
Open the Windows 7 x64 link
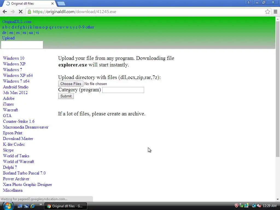(x=16, y=81)
